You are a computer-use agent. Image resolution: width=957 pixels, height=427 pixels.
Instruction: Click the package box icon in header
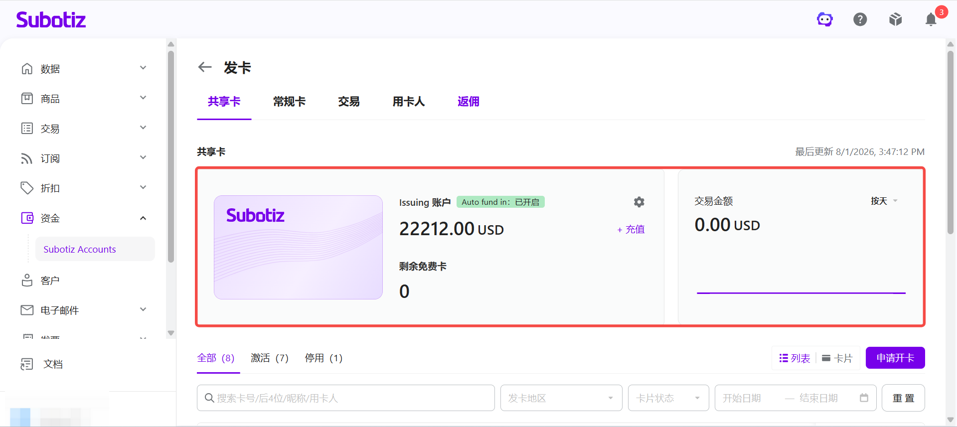tap(896, 19)
